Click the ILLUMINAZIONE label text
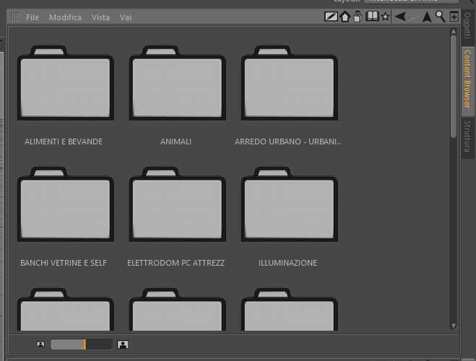Image resolution: width=476 pixels, height=361 pixels. (x=287, y=263)
